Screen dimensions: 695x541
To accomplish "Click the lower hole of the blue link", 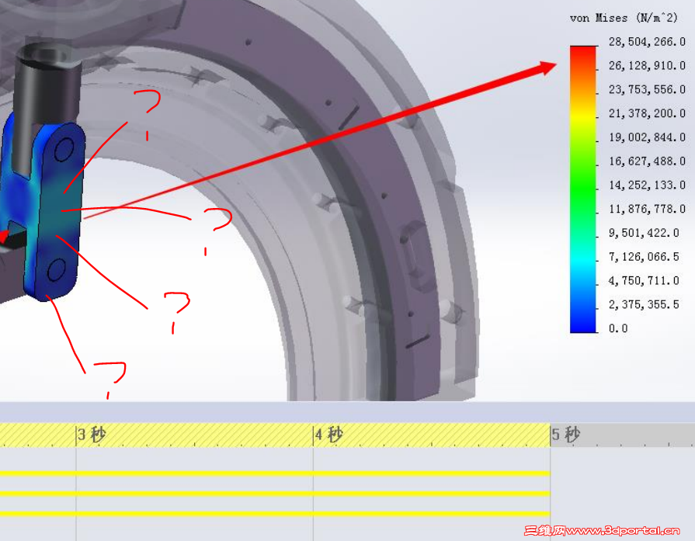I will 56,270.
